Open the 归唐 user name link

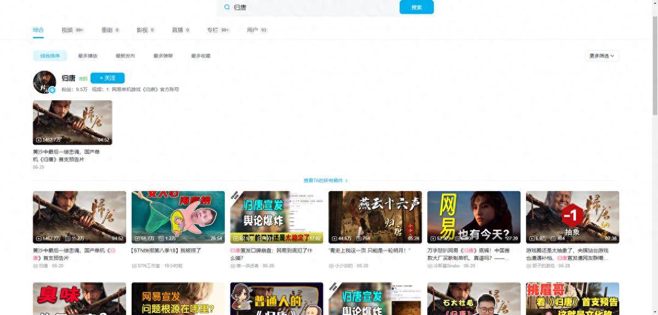(69, 78)
